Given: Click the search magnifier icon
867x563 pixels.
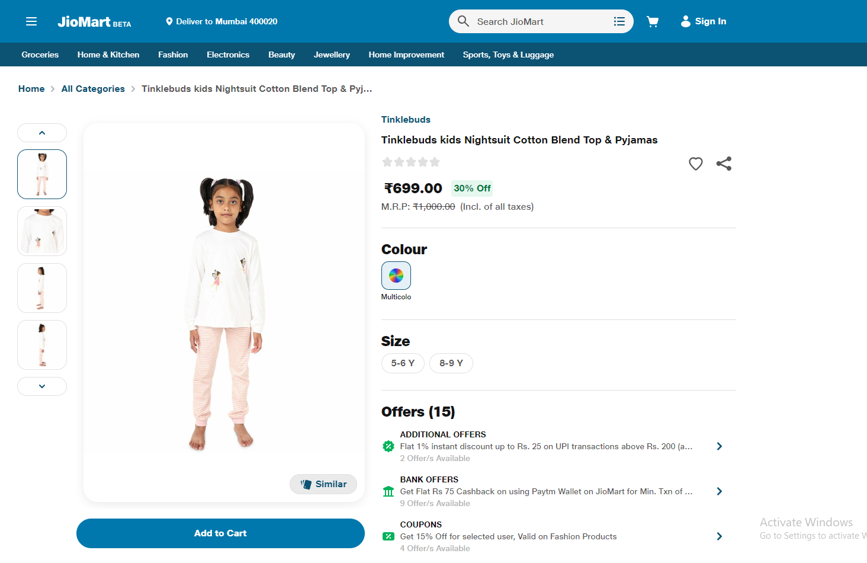Looking at the screenshot, I should pos(463,21).
